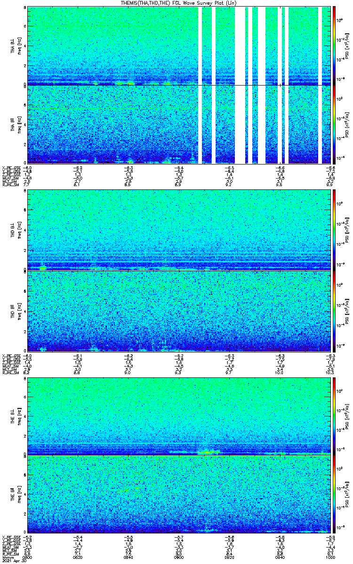Click the 'THE B∥ freq [Hz]' axis label
Screen dimensions: 353x564
pyautogui.click(x=16, y=494)
